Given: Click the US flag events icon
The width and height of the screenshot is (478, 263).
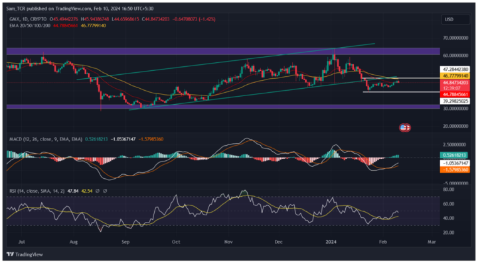Looking at the screenshot, I should pos(405,127).
